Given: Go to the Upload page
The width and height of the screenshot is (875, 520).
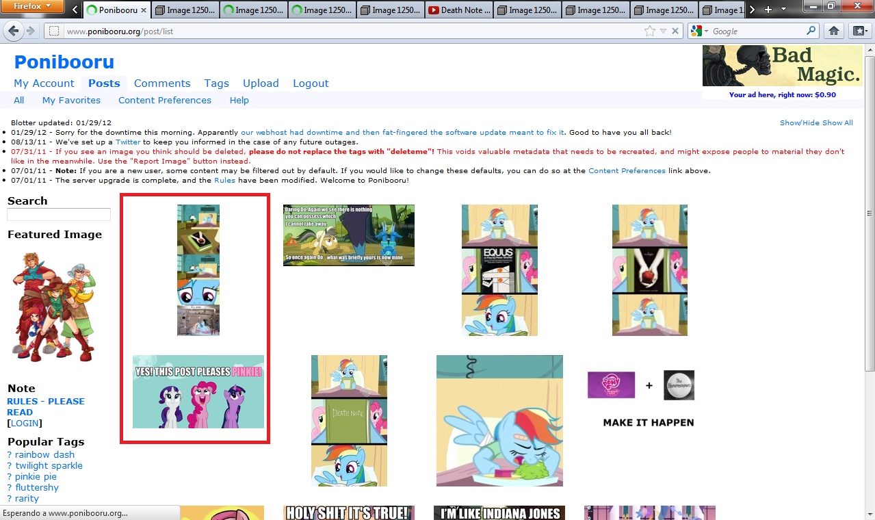Looking at the screenshot, I should 261,83.
